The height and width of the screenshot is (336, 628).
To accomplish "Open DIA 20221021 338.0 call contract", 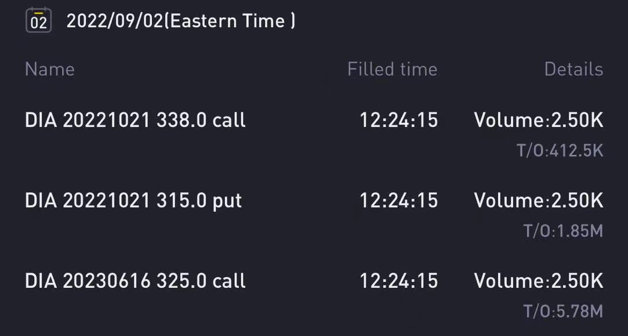I will pos(135,120).
